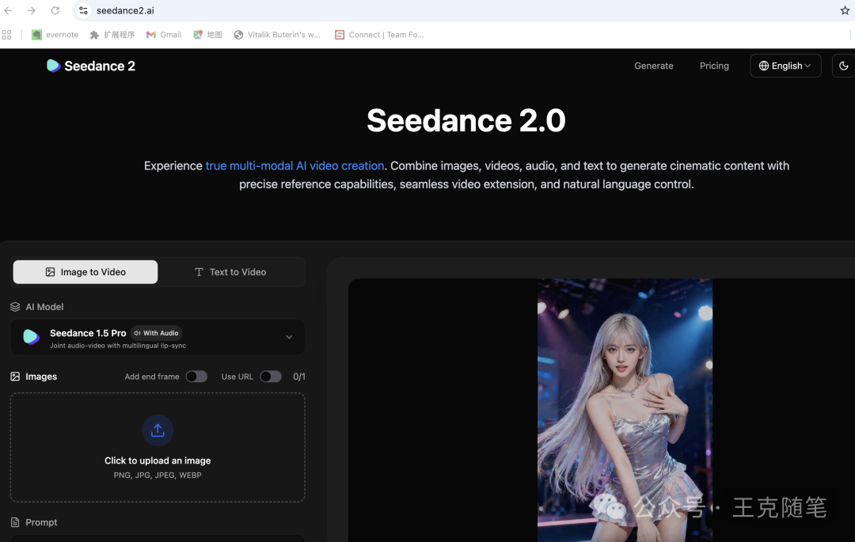Bookmark this page with the star icon
The image size is (855, 542).
[x=845, y=10]
